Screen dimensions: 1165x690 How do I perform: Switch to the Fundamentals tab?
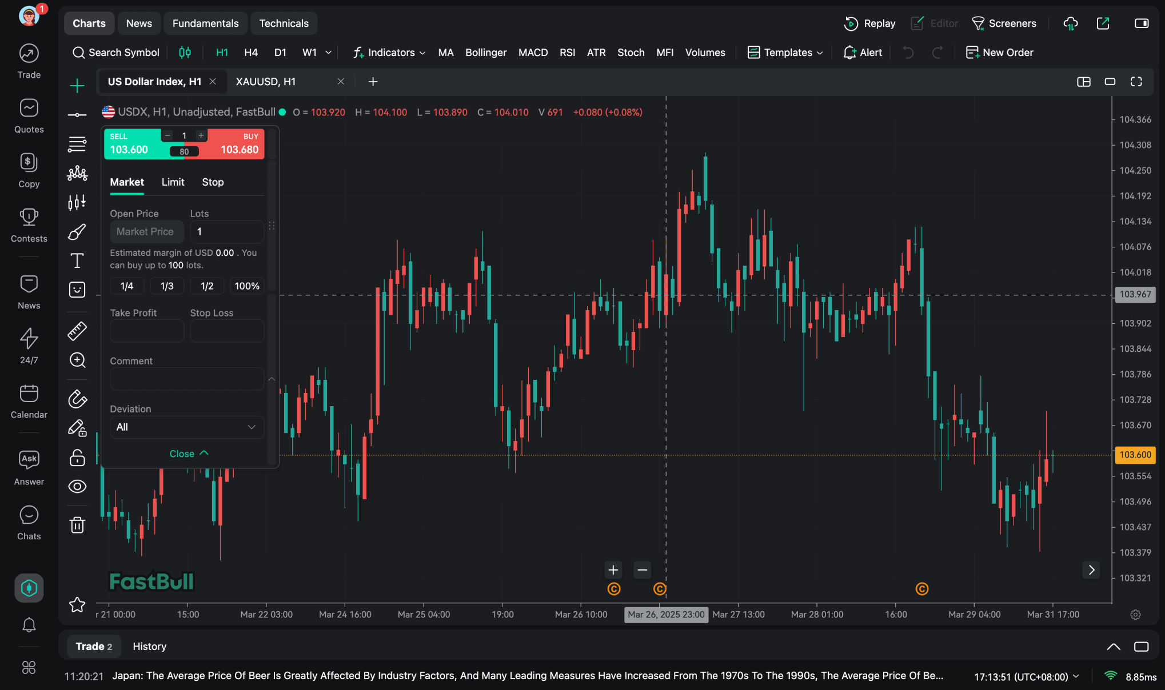205,23
